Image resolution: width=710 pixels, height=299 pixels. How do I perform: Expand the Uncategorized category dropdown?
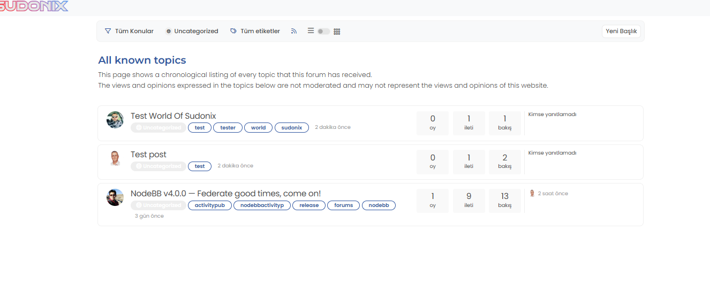click(192, 32)
